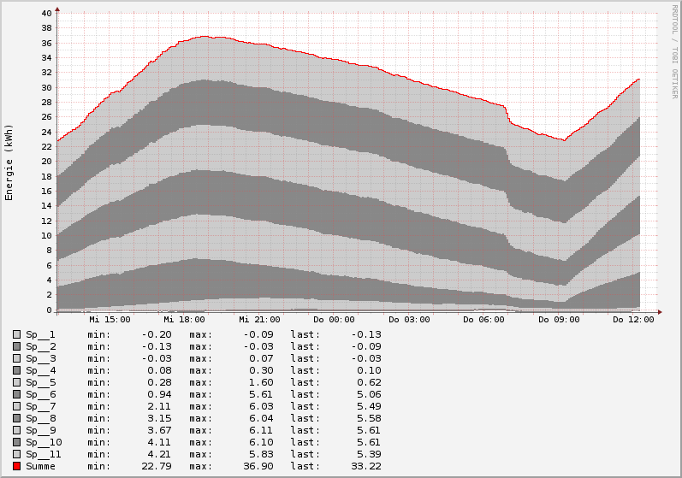Click the 40 mark on the Y axis
Viewport: 682px width, 478px height.
pos(47,13)
